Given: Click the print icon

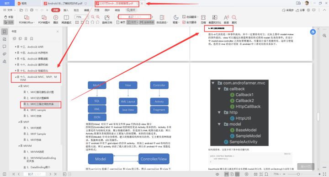Looking at the screenshot, I should tap(32, 10).
